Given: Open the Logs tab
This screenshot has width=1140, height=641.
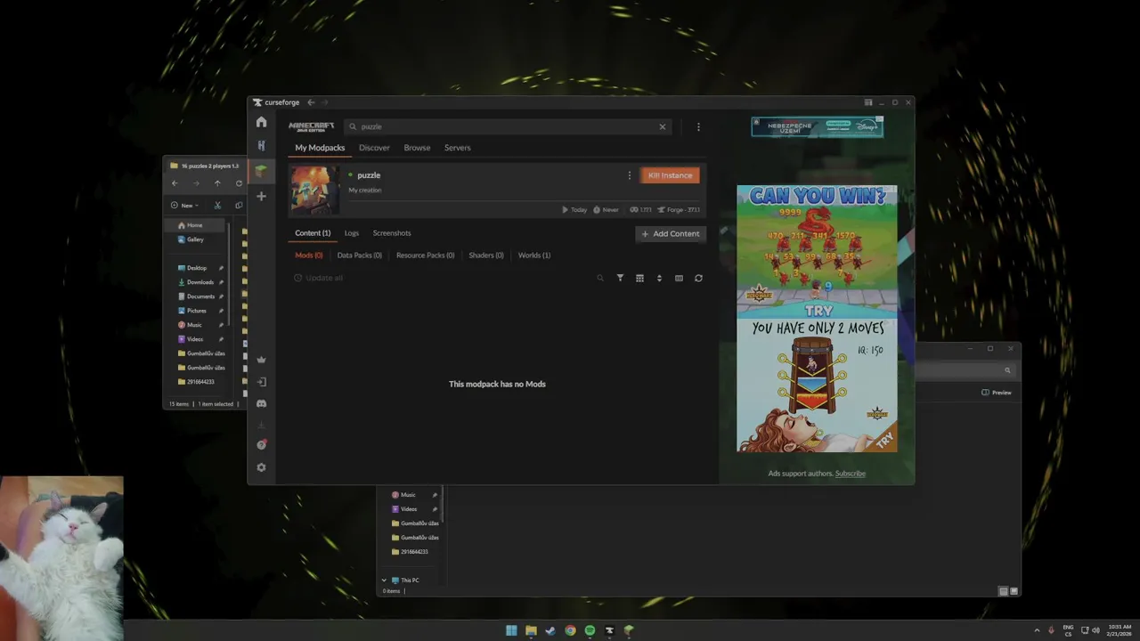Looking at the screenshot, I should pos(352,233).
